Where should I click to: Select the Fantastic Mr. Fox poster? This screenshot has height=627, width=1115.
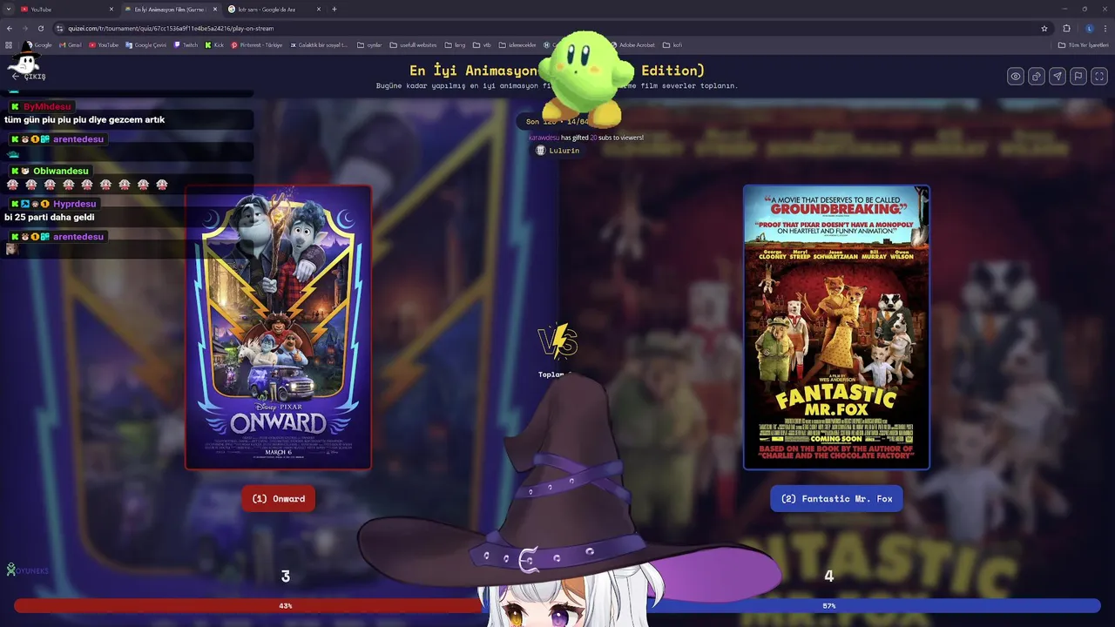836,327
